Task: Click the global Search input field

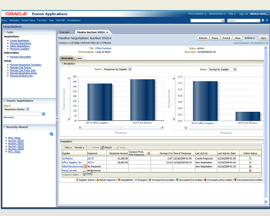Action: click(x=243, y=21)
